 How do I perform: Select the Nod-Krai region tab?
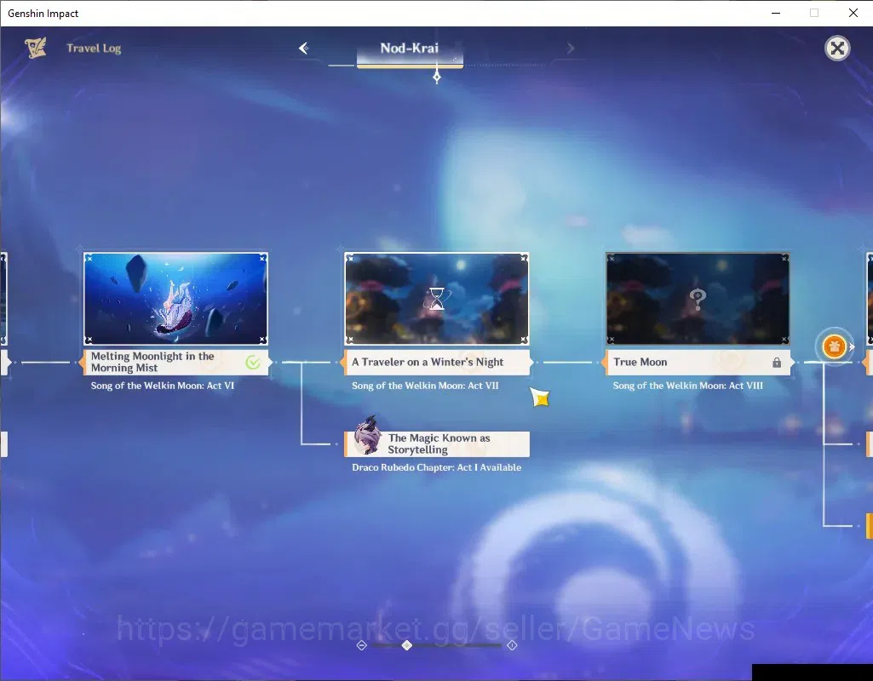[409, 51]
